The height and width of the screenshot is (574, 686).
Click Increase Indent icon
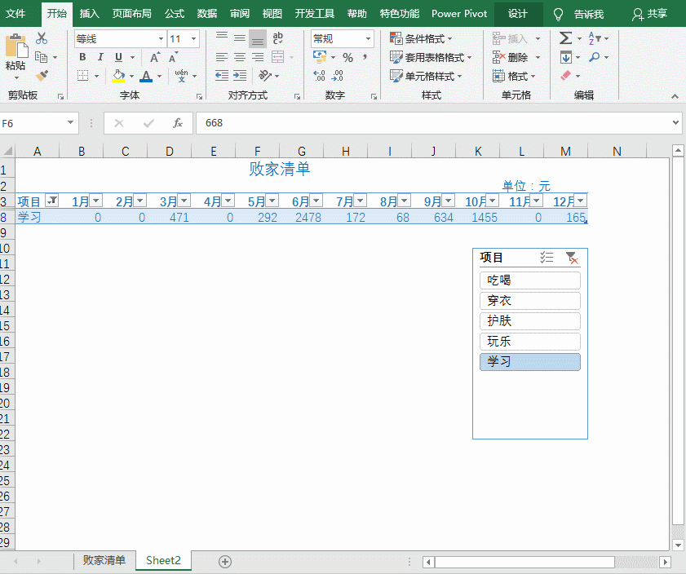tap(240, 76)
